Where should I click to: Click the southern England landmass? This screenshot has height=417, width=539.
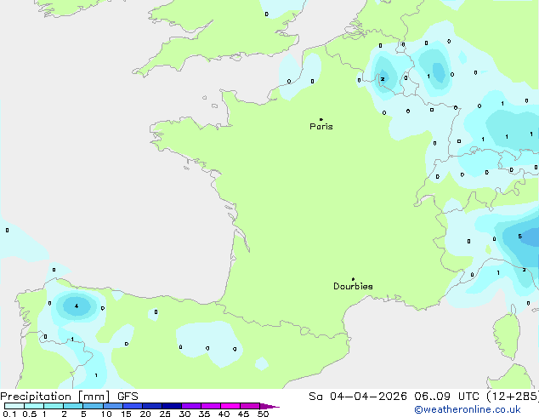[221, 34]
